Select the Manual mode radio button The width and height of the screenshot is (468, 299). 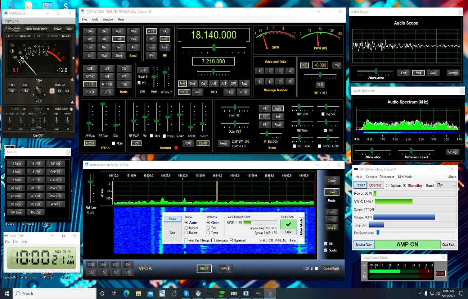coord(186,228)
